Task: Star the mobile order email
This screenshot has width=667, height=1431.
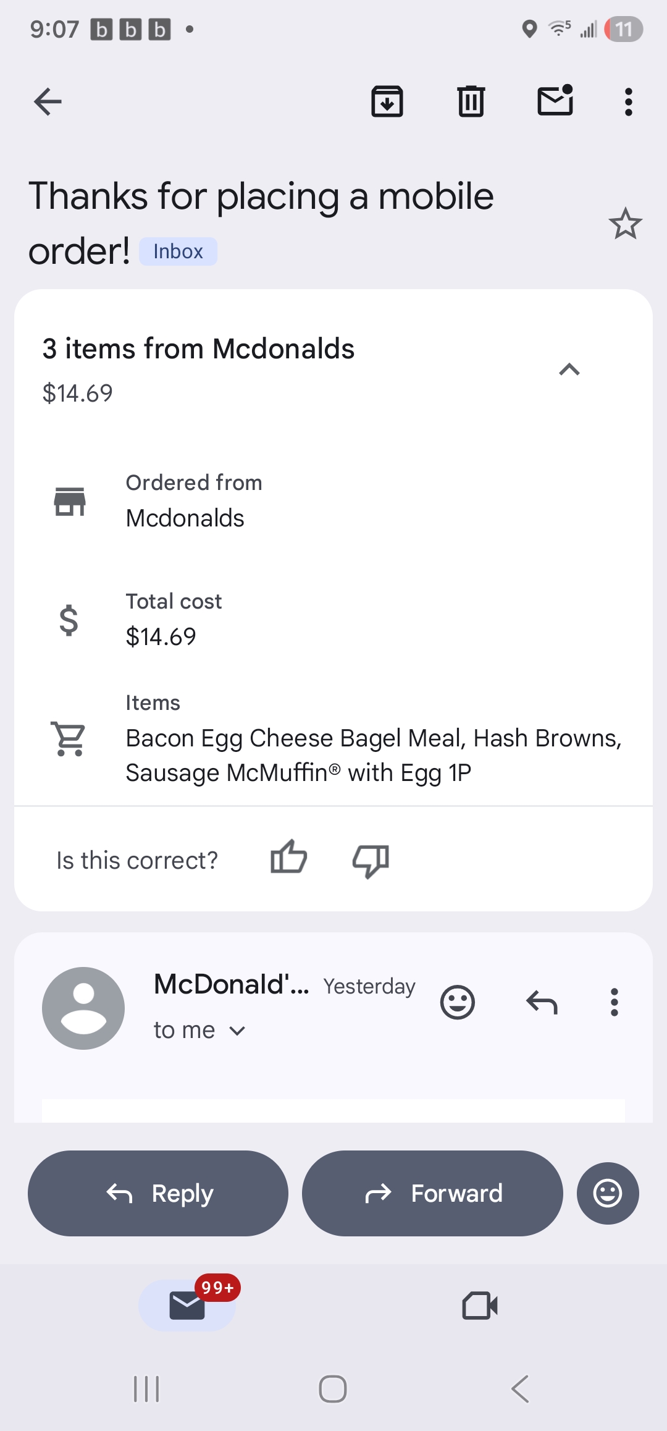Action: (625, 224)
